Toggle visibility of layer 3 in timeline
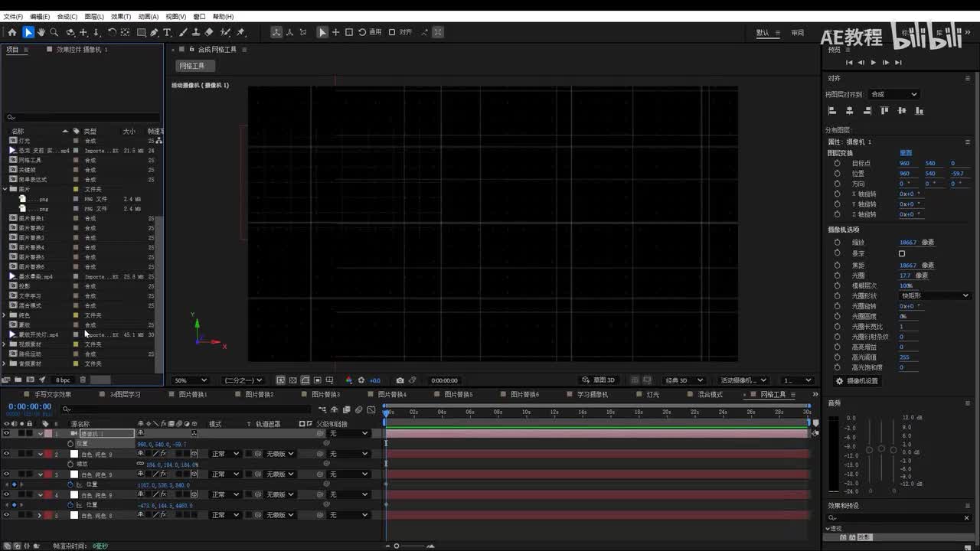 click(6, 474)
